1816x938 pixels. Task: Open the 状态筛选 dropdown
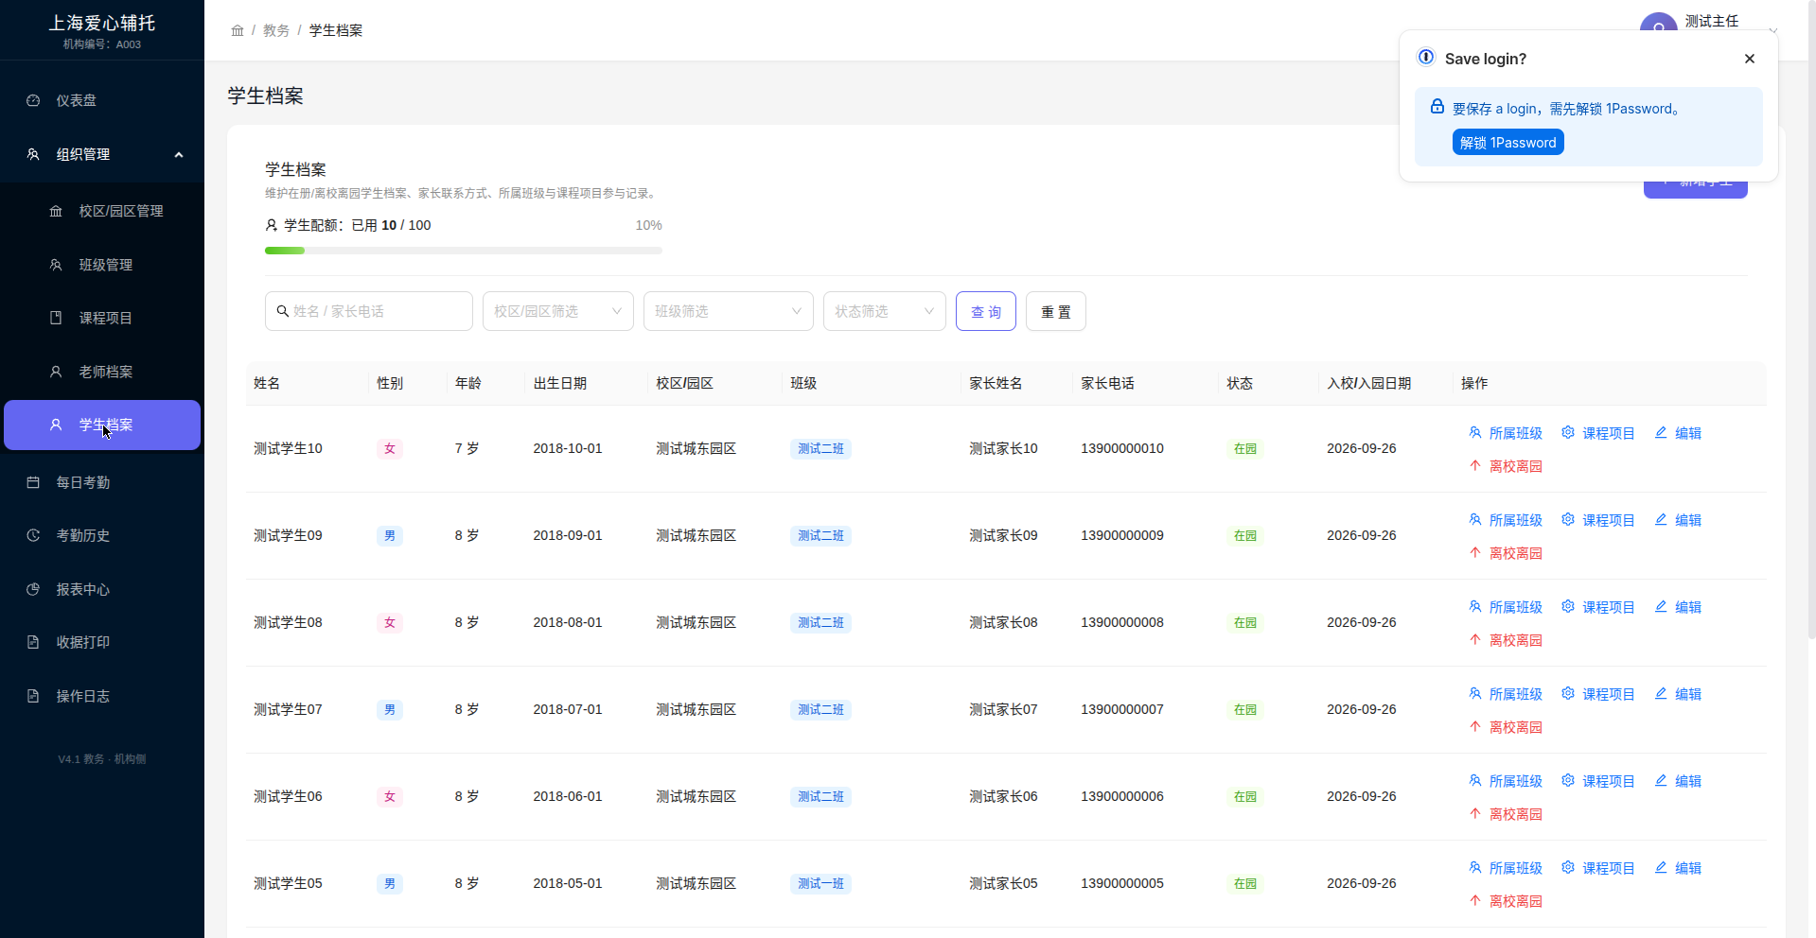pyautogui.click(x=885, y=311)
